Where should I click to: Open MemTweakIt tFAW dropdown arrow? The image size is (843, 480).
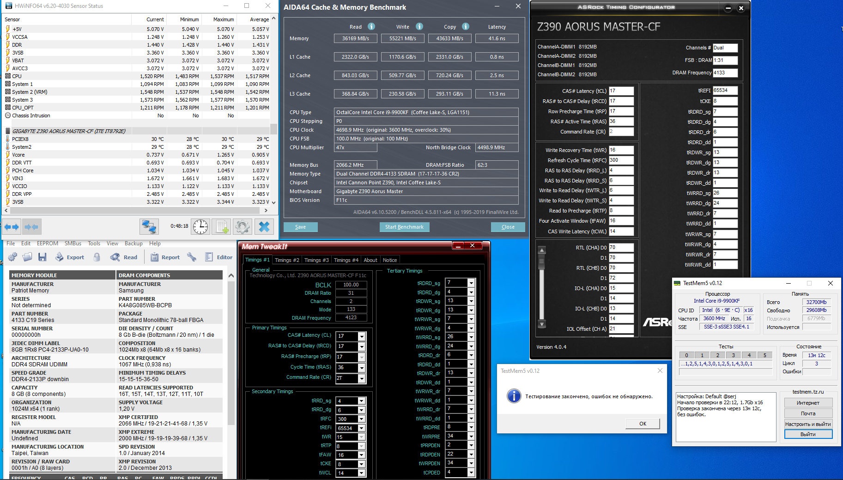pos(362,455)
